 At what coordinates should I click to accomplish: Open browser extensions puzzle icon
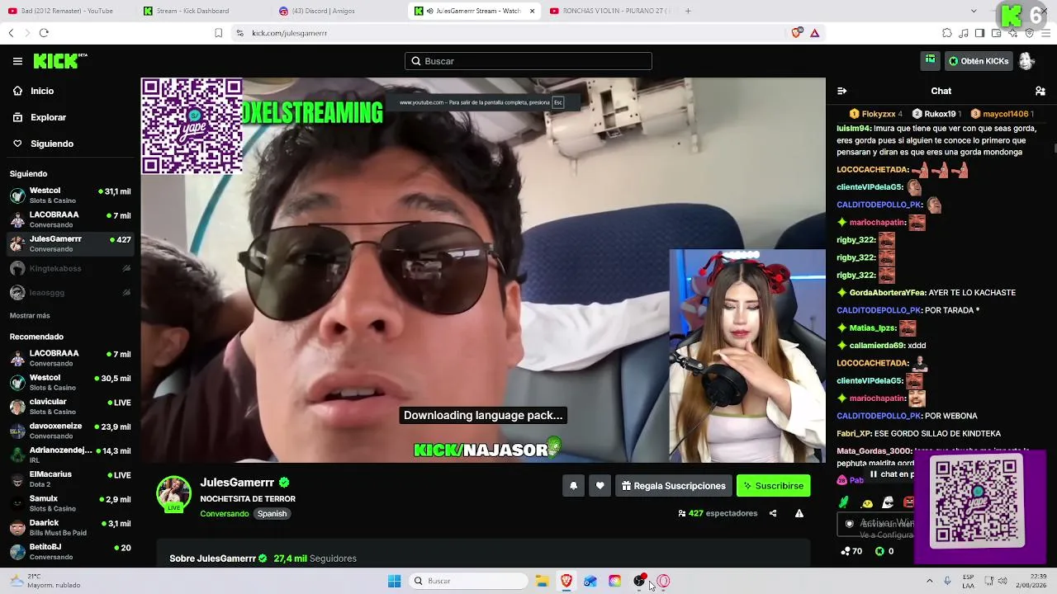pos(947,33)
